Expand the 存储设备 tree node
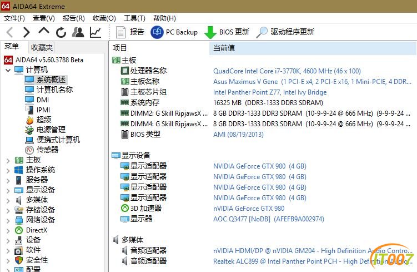The height and width of the screenshot is (272, 417). coord(8,211)
